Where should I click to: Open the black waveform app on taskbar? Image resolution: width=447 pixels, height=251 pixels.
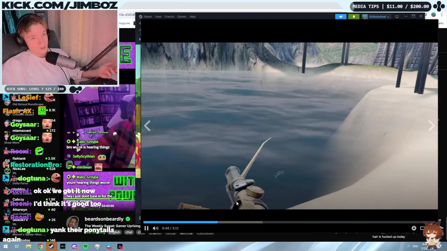(63, 246)
